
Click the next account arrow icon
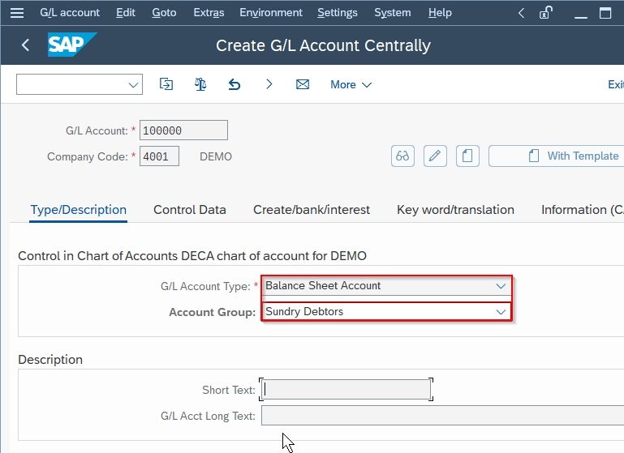point(269,84)
